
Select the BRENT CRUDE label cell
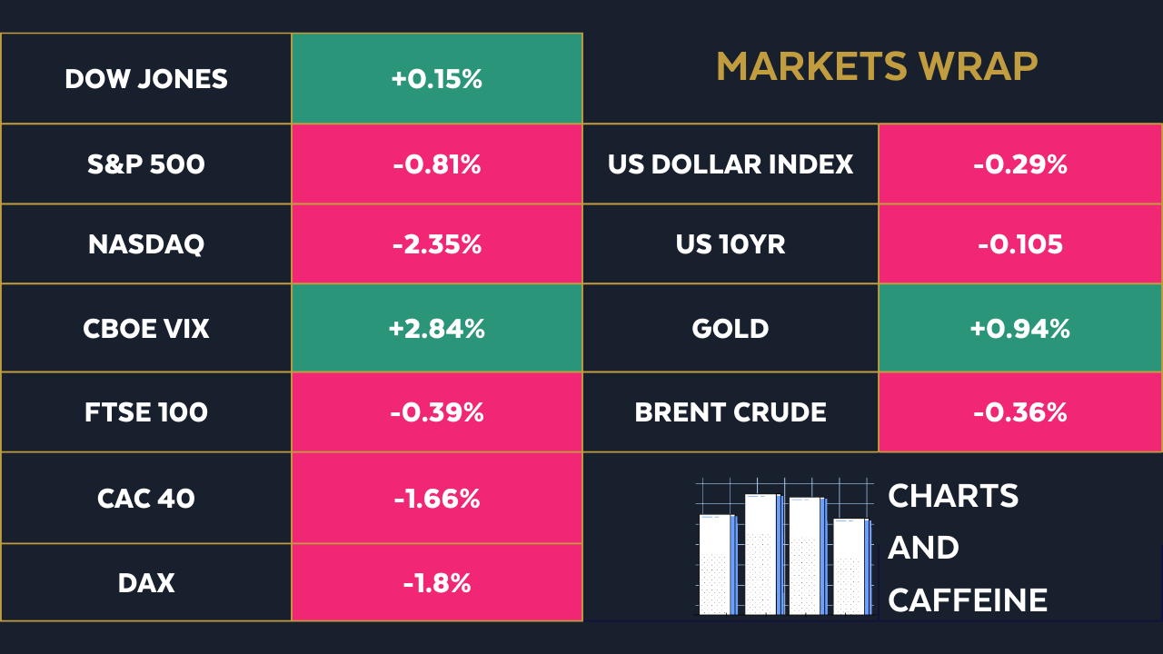[x=731, y=412]
